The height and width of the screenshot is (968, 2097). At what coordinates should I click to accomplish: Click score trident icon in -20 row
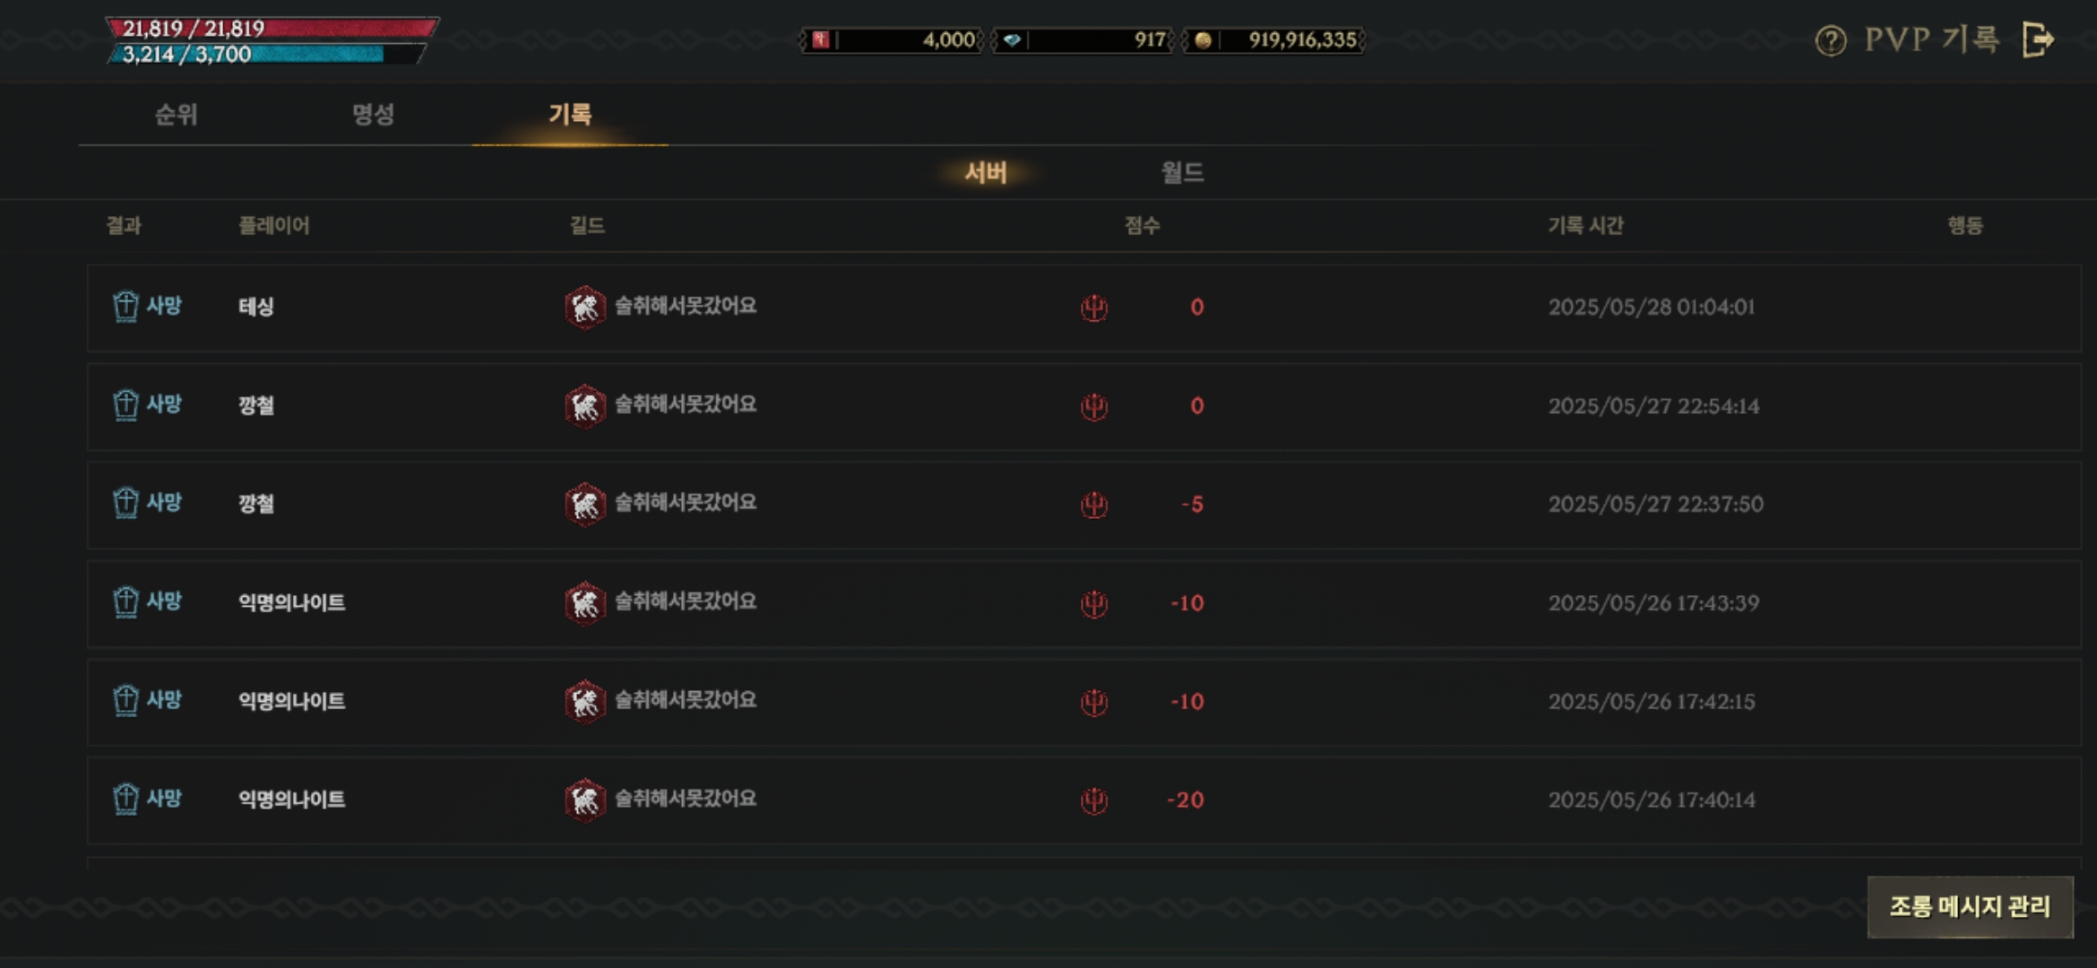pyautogui.click(x=1094, y=800)
